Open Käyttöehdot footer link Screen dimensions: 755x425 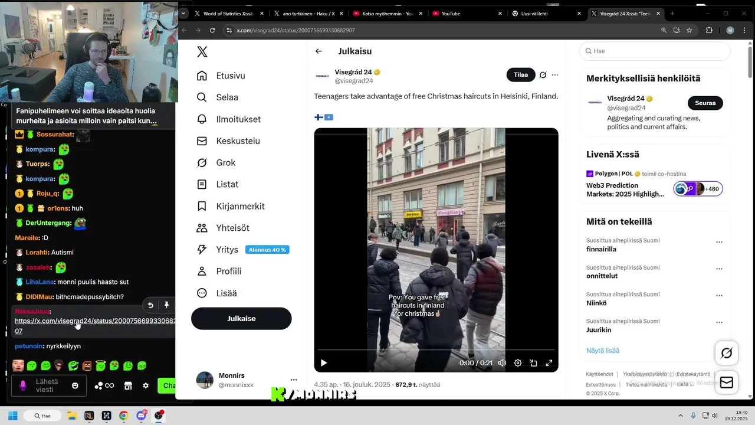(x=599, y=374)
